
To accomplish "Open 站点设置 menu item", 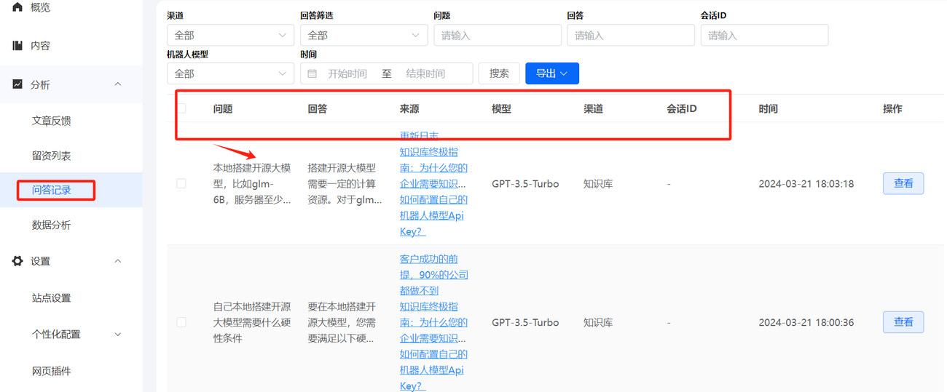I will tap(52, 297).
